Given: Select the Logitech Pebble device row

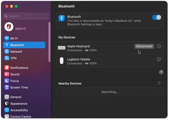Looking at the screenshot, I should (x=110, y=61).
